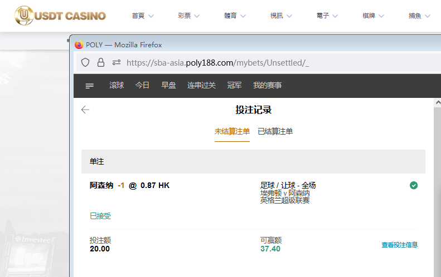Open the hamburger menu in sports nav
This screenshot has width=441, height=277.
(89, 86)
